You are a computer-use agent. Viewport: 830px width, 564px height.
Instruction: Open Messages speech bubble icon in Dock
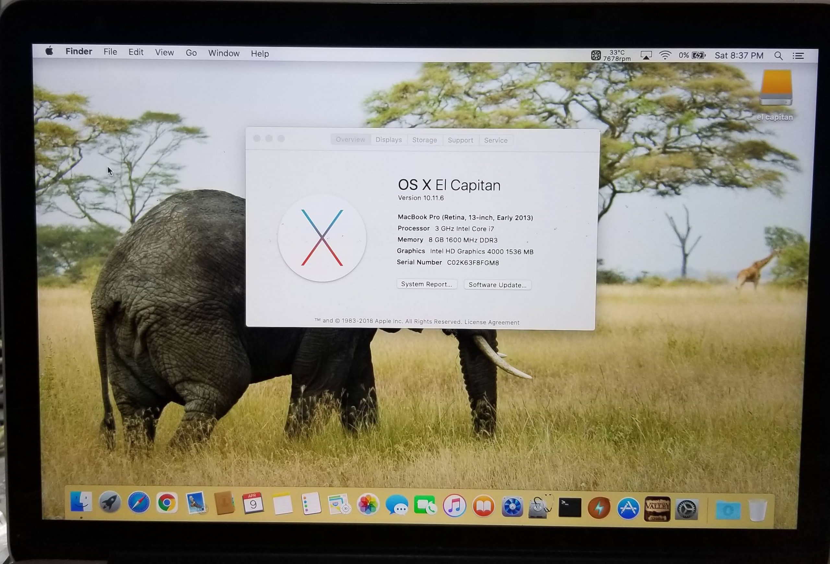[397, 505]
